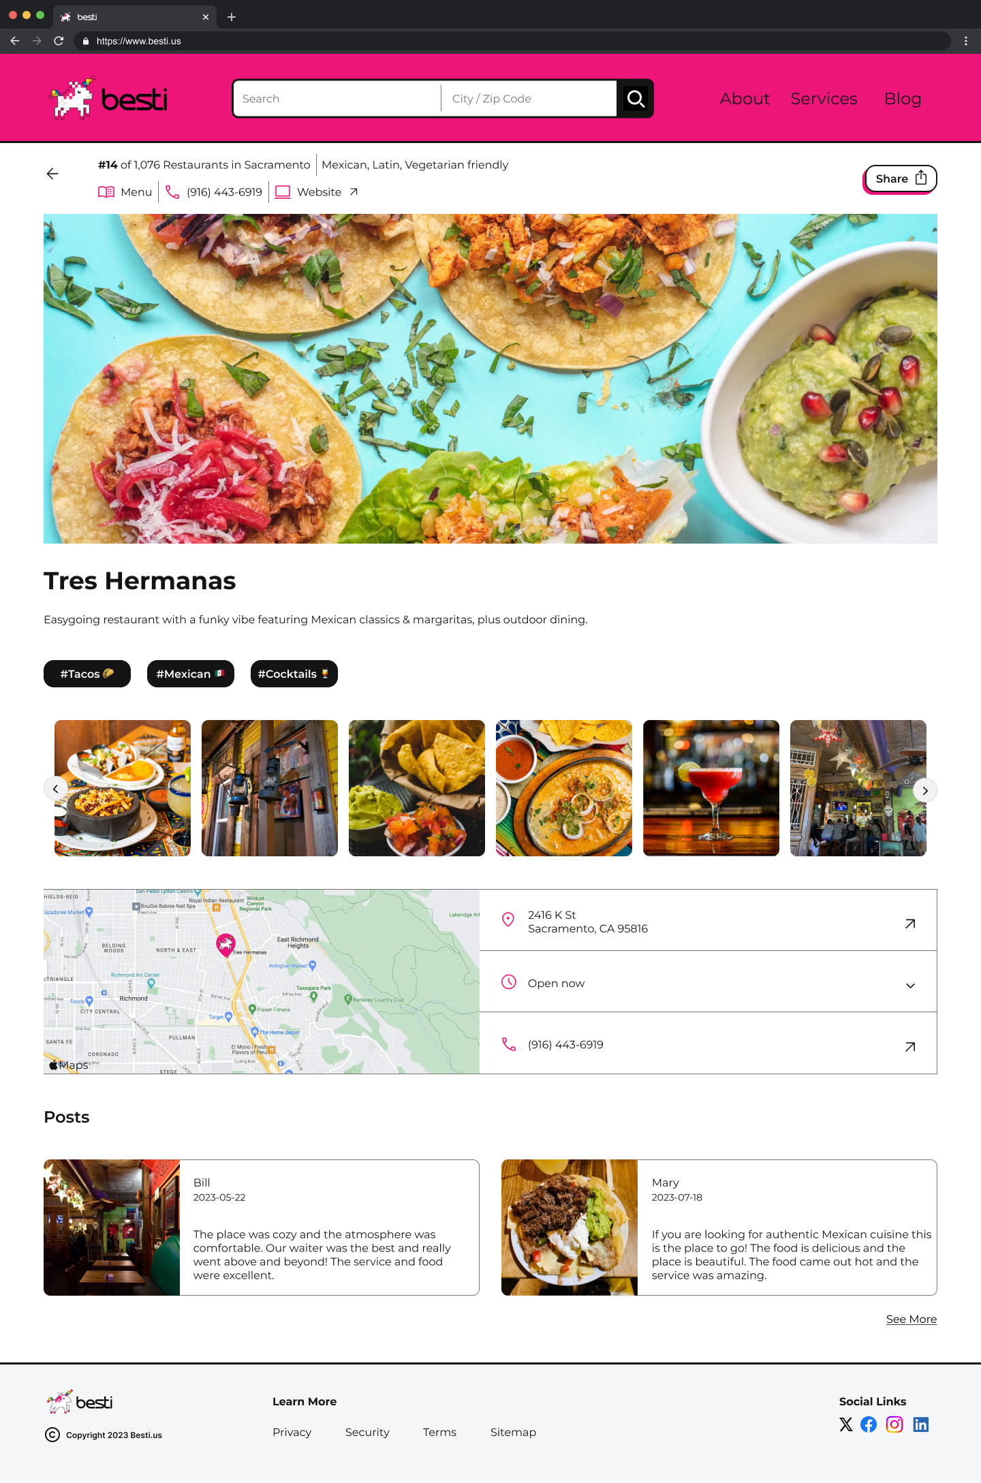
Task: Show next photos with right carousel arrow
Action: click(x=925, y=790)
